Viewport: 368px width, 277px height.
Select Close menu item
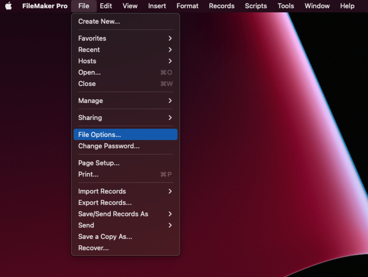[x=125, y=84]
